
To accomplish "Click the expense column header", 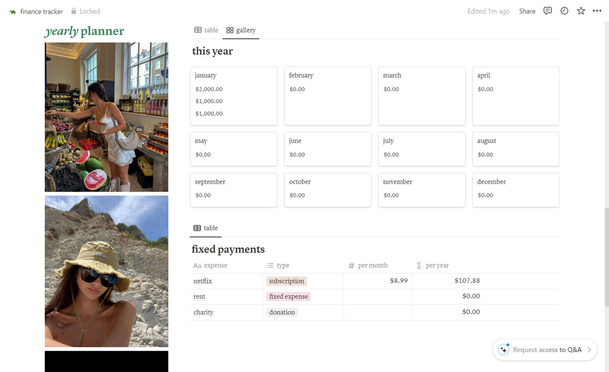I will pyautogui.click(x=226, y=265).
